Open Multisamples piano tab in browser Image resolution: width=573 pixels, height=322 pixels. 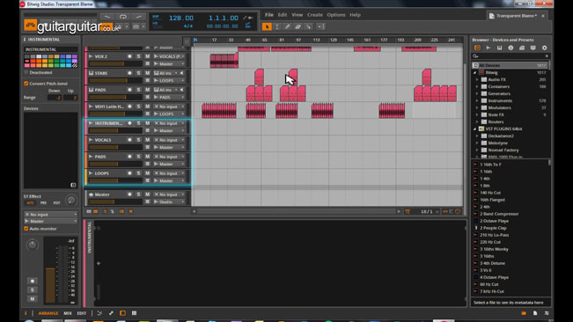point(500,48)
